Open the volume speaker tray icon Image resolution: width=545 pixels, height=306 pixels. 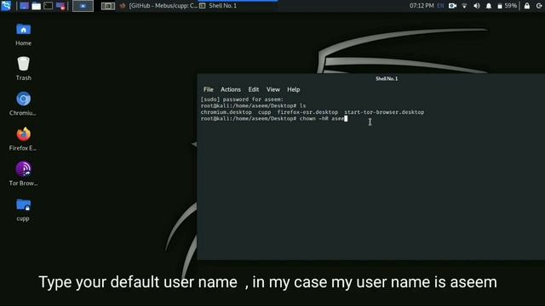pos(477,6)
